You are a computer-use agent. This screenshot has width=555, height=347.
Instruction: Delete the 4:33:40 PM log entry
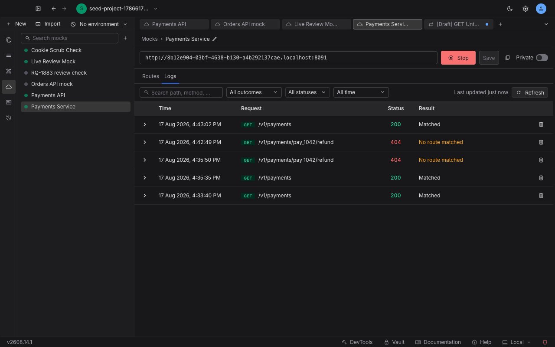click(x=541, y=196)
